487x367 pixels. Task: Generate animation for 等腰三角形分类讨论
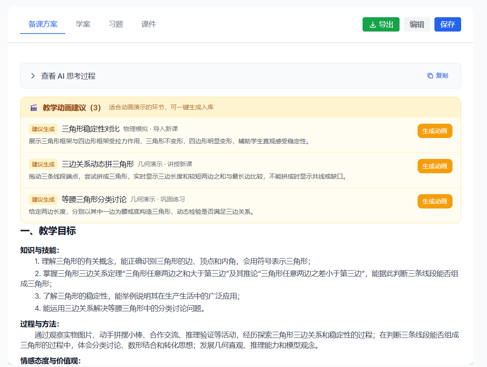coord(435,202)
